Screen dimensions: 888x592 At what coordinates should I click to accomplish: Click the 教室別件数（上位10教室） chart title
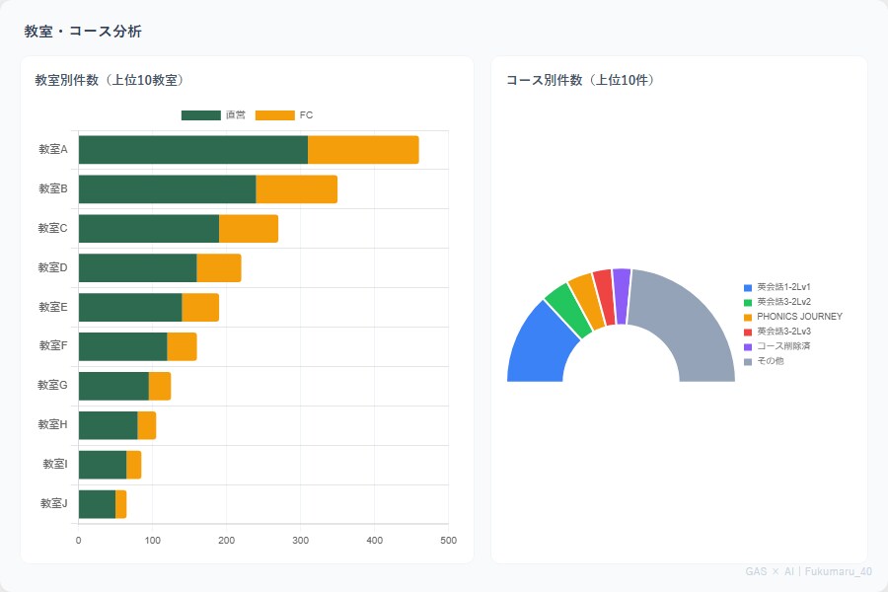click(110, 80)
